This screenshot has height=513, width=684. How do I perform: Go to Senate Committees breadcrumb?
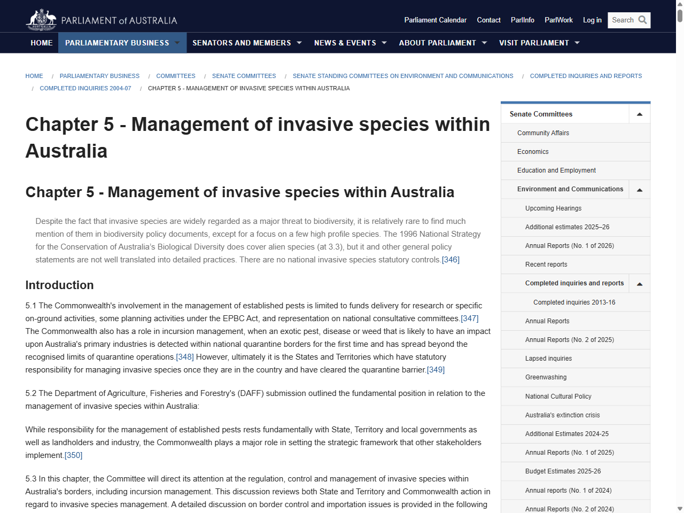coord(244,76)
